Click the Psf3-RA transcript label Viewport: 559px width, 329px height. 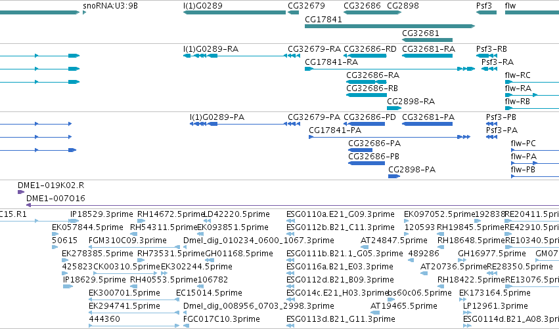pos(497,62)
